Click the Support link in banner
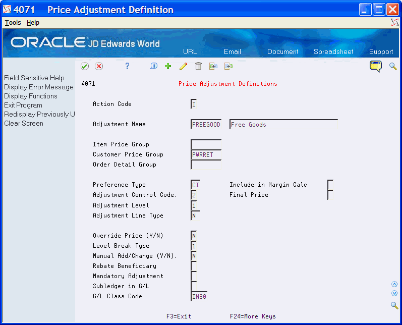This screenshot has width=402, height=325. pyautogui.click(x=381, y=51)
